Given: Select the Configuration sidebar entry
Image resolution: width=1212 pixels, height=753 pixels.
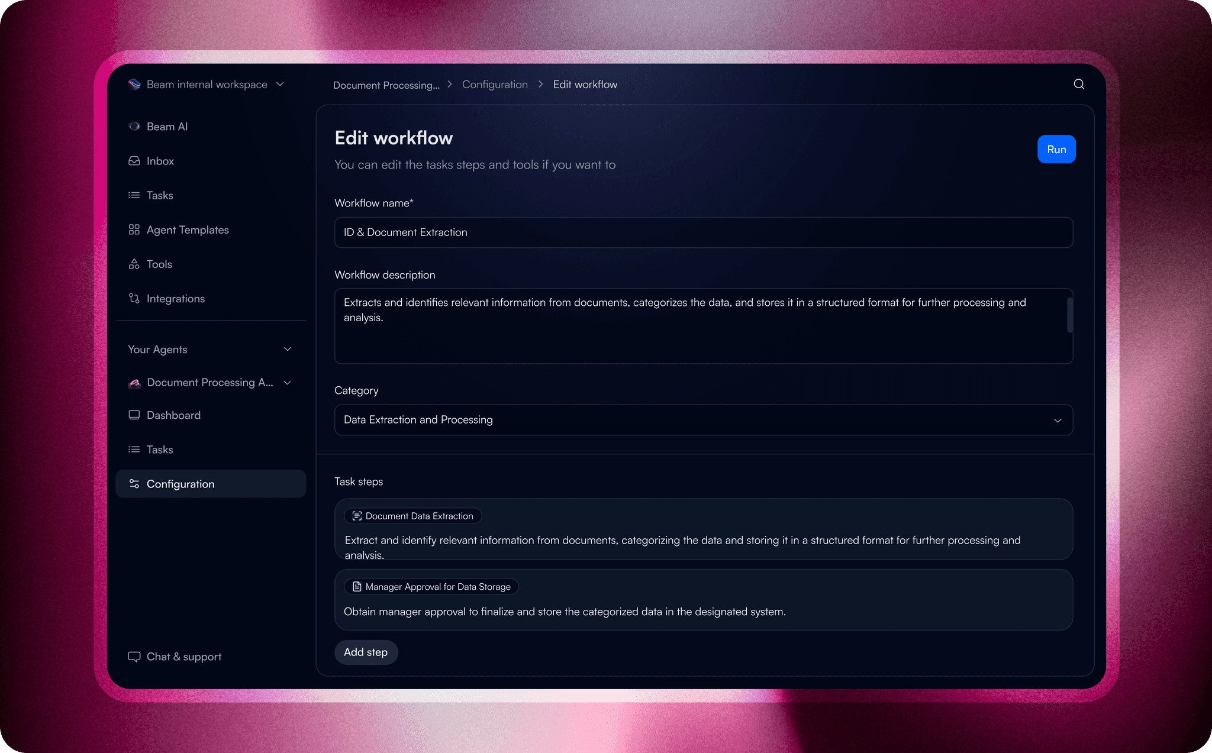Looking at the screenshot, I should click(x=180, y=483).
